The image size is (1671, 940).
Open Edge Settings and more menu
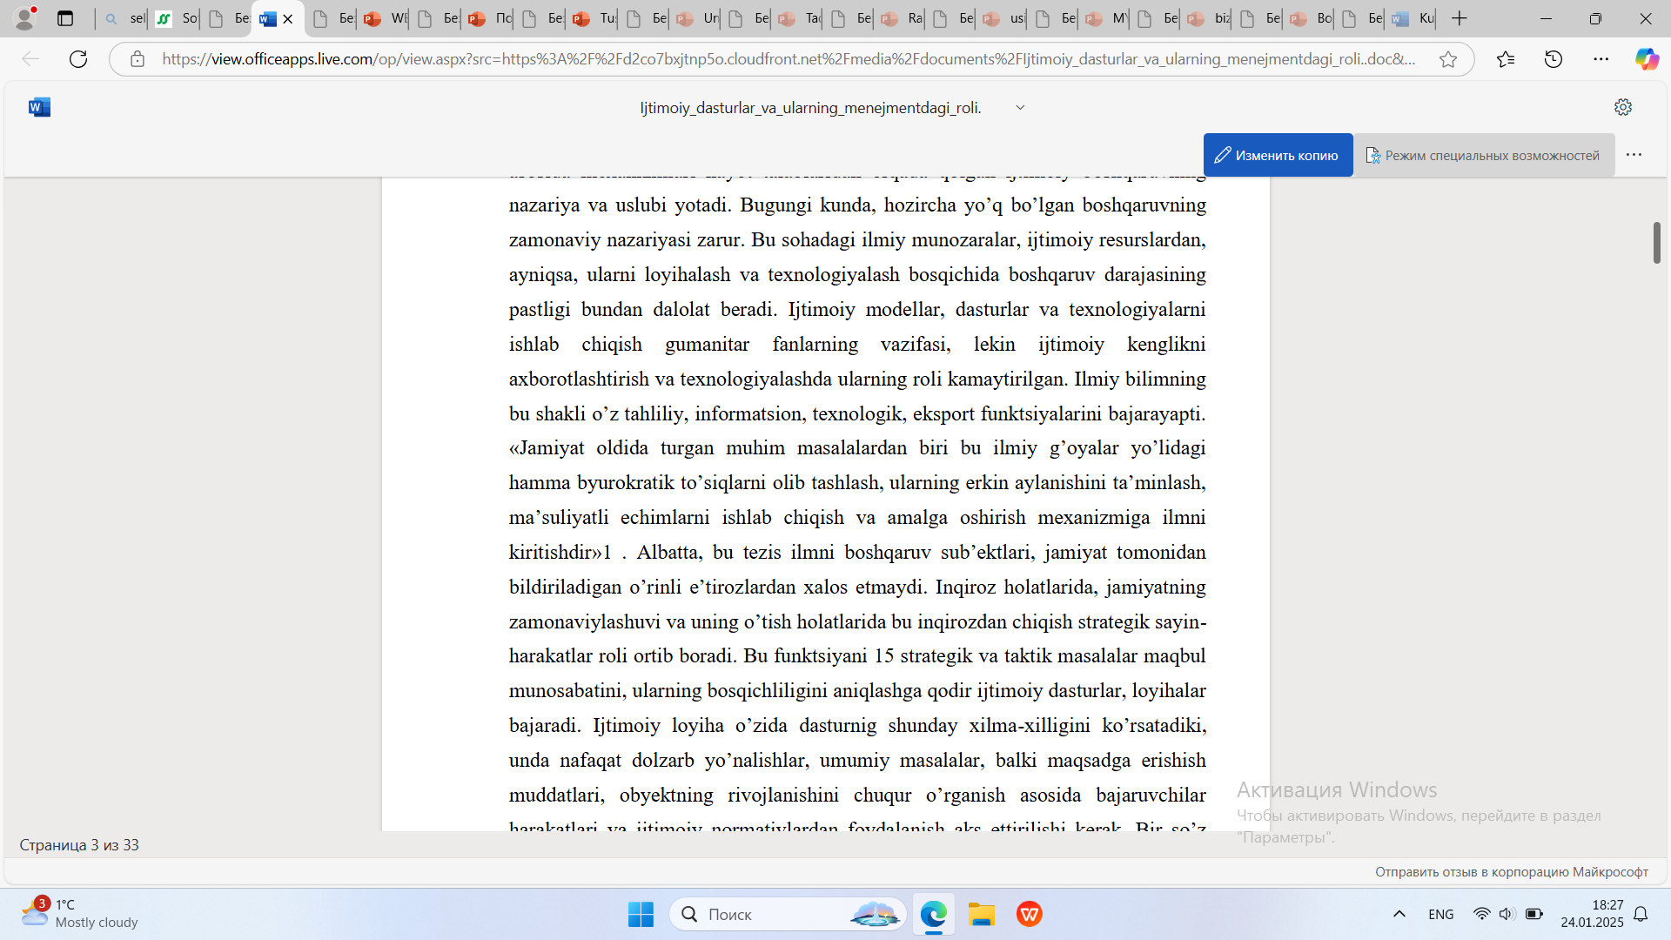[1601, 59]
